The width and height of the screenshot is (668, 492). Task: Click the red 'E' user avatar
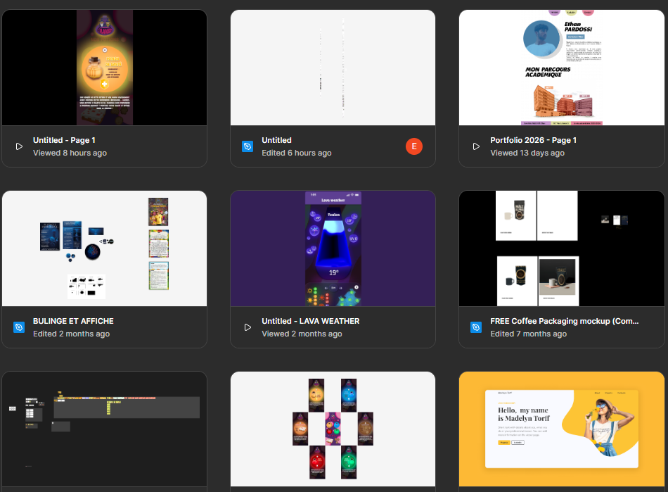tap(414, 146)
